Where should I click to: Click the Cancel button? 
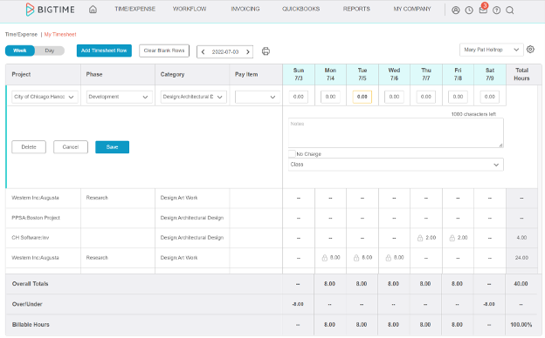[71, 147]
